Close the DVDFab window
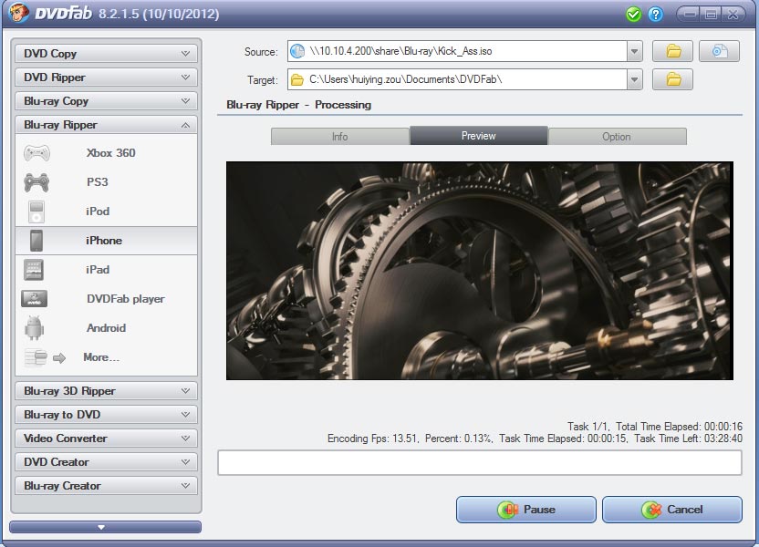The width and height of the screenshot is (759, 547). coord(733,15)
